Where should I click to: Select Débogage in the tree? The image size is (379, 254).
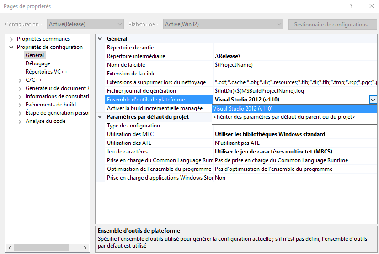(38, 63)
